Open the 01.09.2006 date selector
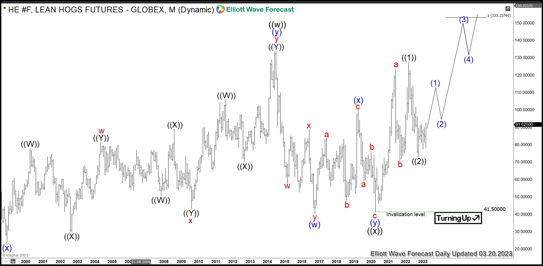This screenshot has height=266, width=543. (141, 262)
